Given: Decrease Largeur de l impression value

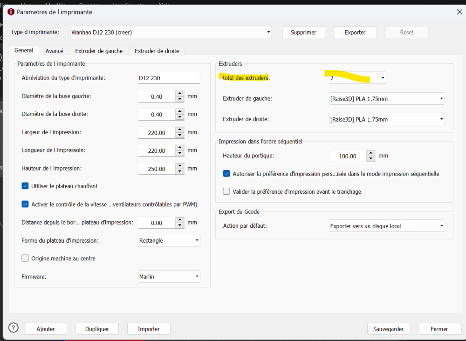Looking at the screenshot, I should [180, 136].
